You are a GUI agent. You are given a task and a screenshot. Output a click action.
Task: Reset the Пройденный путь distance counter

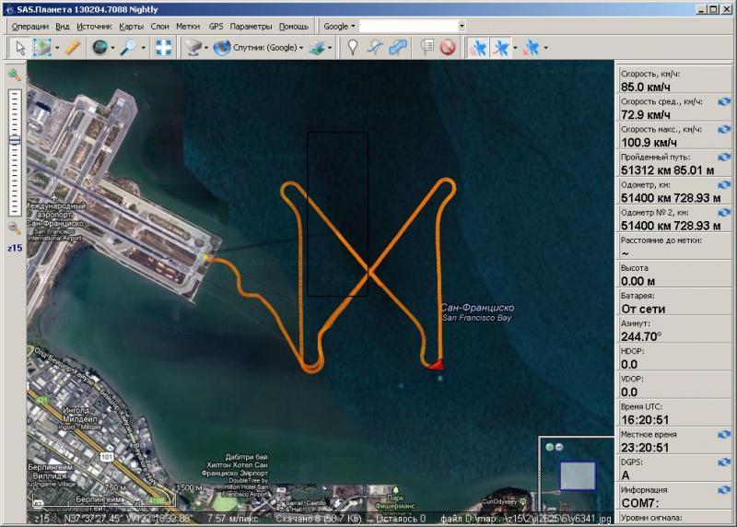[724, 157]
